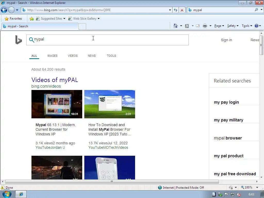The width and height of the screenshot is (264, 198).
Task: Click the Bing page search input box
Action: coord(108,40)
